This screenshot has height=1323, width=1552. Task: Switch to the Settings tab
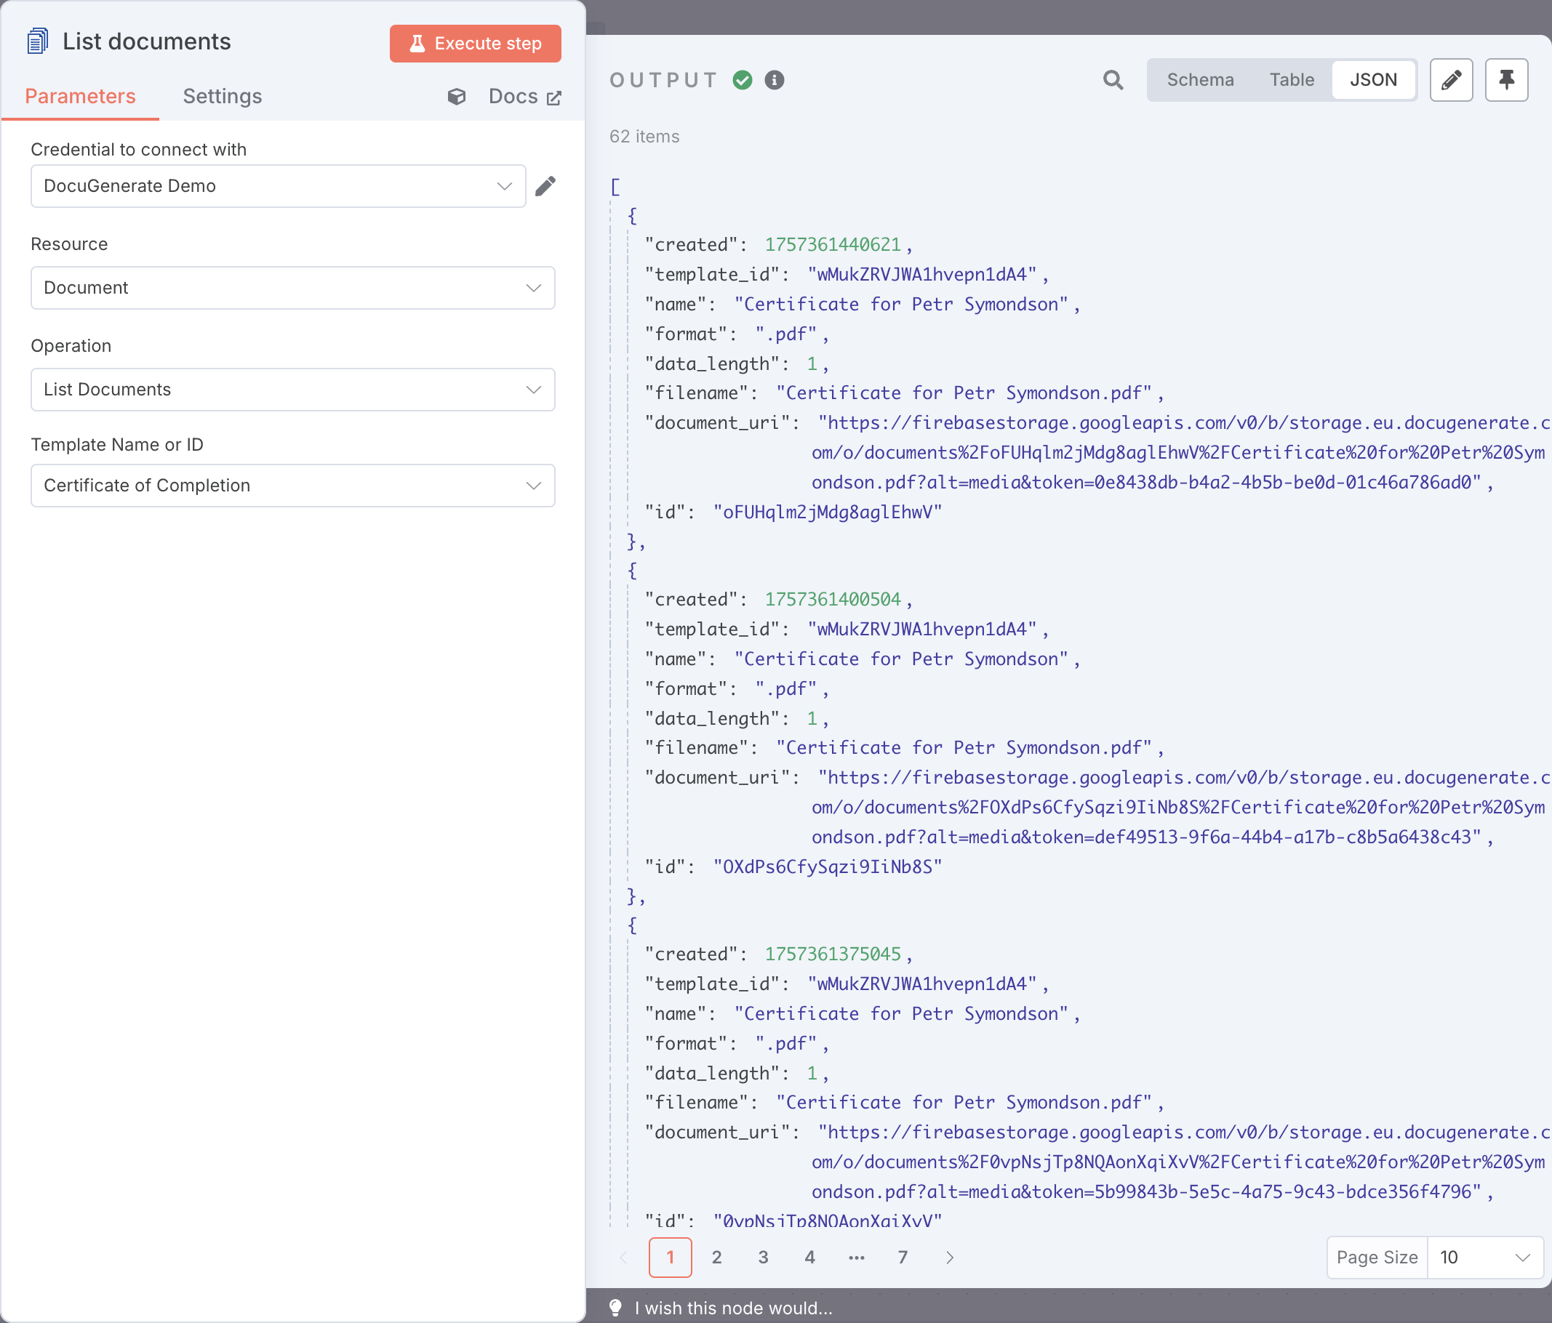tap(223, 97)
